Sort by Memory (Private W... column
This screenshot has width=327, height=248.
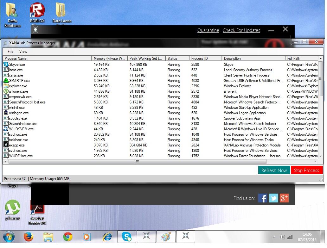point(110,59)
